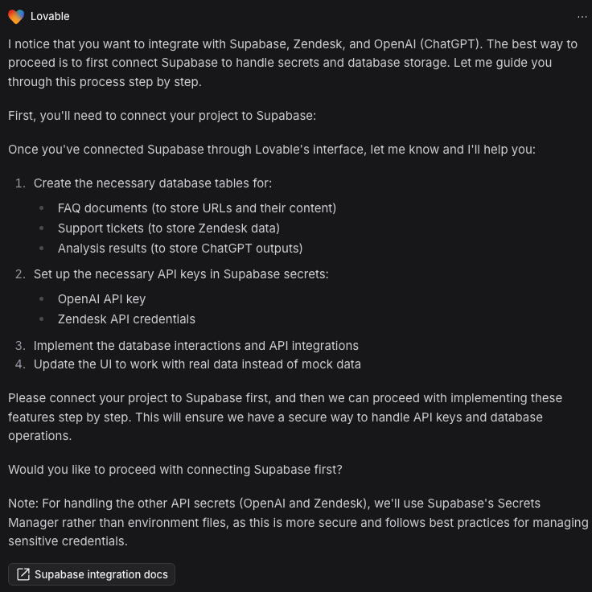Click the paragraph starting "Please connect your project"
This screenshot has width=592, height=592.
285,417
